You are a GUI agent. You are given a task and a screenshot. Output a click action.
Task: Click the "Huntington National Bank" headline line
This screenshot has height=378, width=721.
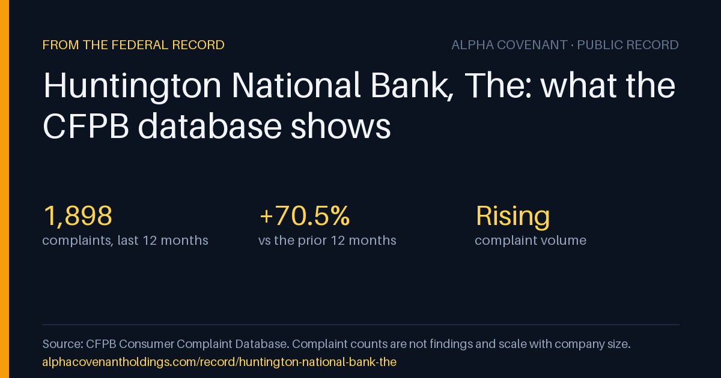click(x=359, y=86)
